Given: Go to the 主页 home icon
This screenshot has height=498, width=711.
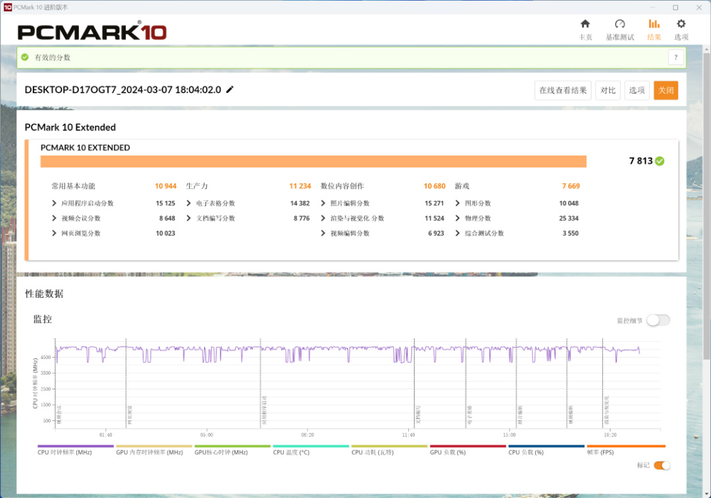Looking at the screenshot, I should click(585, 24).
